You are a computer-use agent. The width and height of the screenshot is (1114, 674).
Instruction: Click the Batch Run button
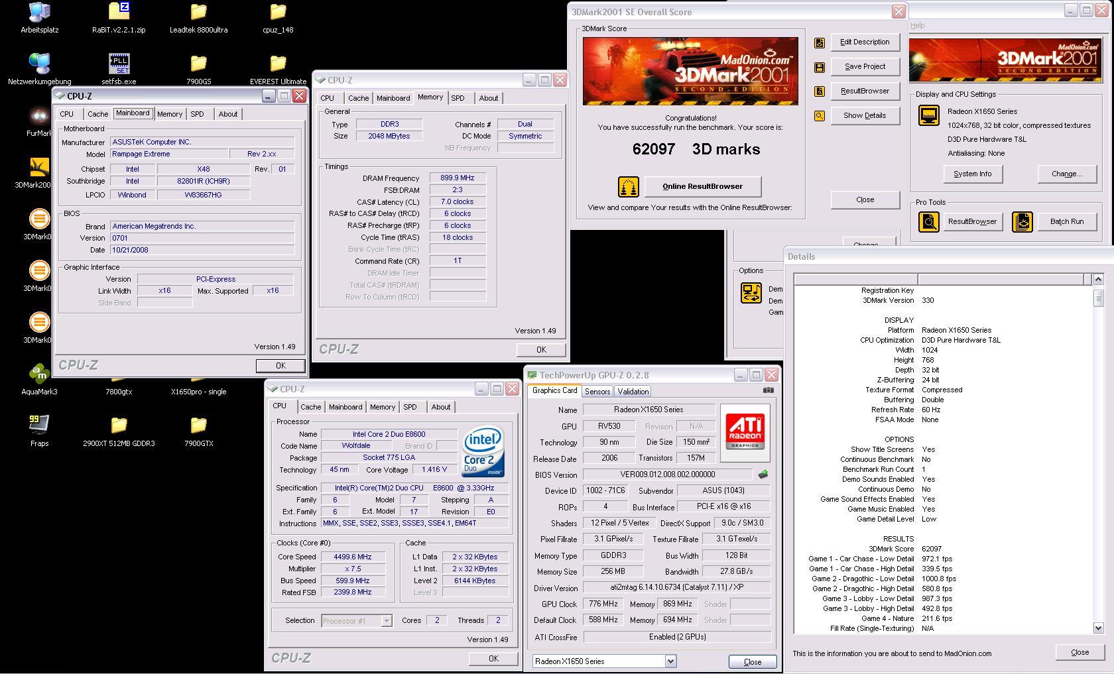point(1067,221)
